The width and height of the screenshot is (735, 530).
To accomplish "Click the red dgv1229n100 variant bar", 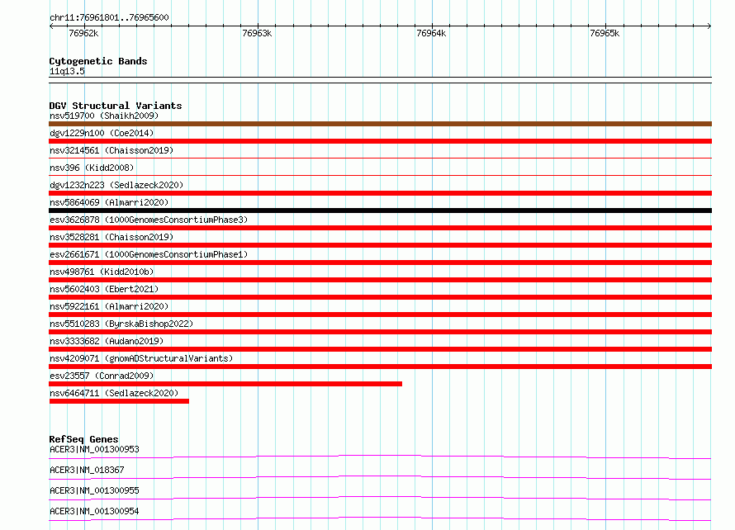I will (380, 141).
